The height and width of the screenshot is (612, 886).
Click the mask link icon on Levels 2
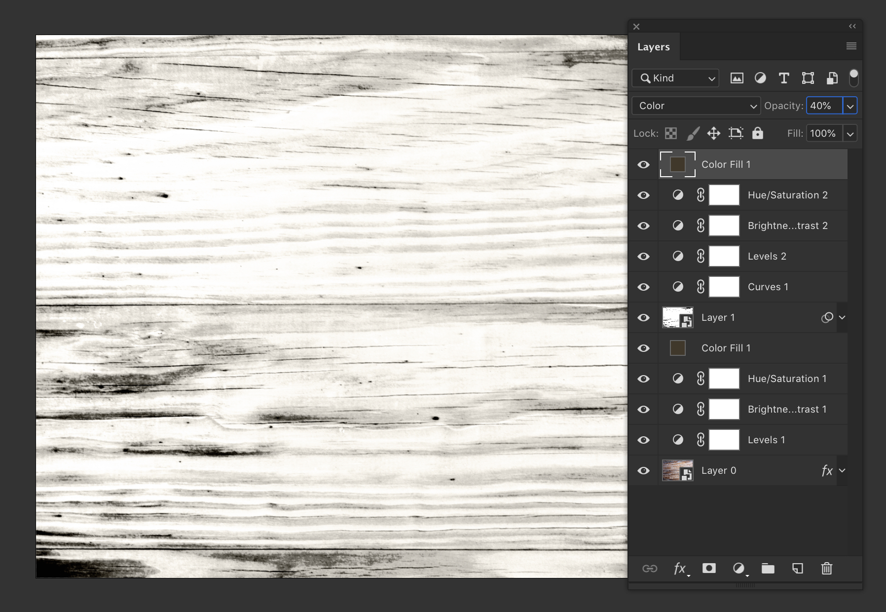(x=701, y=256)
